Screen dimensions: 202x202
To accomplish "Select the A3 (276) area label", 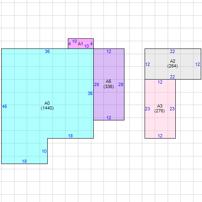I will [x=160, y=108].
